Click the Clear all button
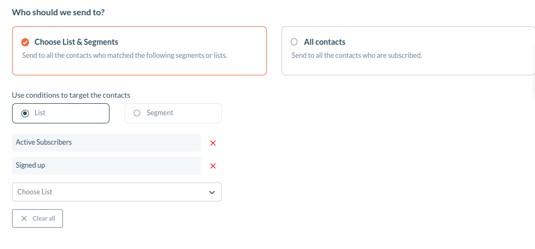Image resolution: width=535 pixels, height=249 pixels. pyautogui.click(x=38, y=218)
